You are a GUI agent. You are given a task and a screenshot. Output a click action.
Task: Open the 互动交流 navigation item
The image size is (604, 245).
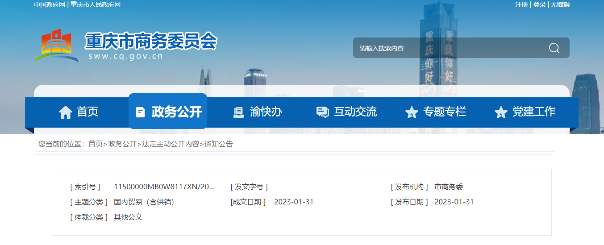coord(355,112)
